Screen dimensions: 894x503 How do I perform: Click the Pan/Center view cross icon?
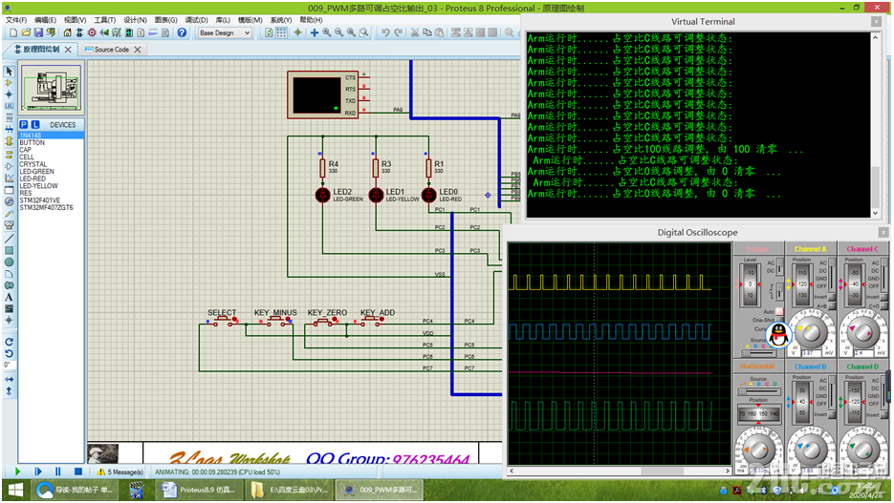(x=315, y=32)
